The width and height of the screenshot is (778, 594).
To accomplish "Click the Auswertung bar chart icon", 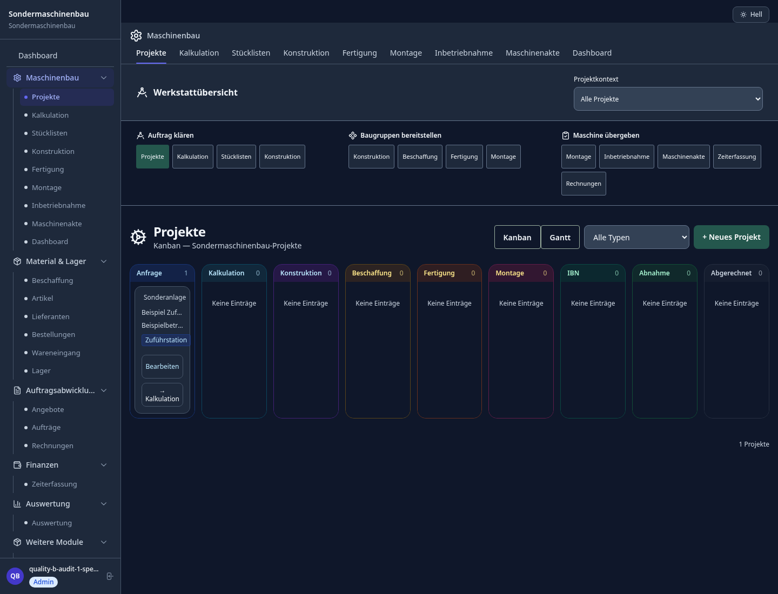I will pyautogui.click(x=17, y=504).
